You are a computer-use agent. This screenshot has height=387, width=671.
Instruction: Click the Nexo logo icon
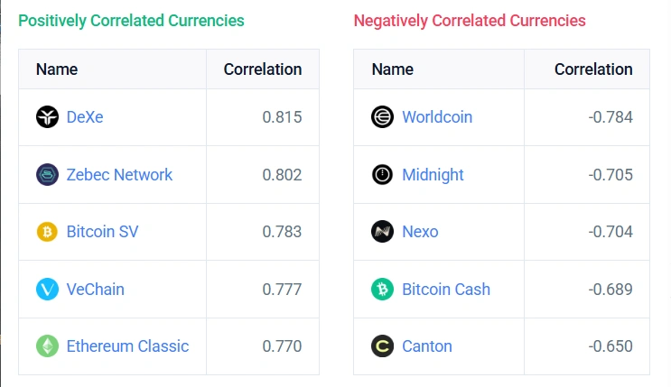pos(382,232)
